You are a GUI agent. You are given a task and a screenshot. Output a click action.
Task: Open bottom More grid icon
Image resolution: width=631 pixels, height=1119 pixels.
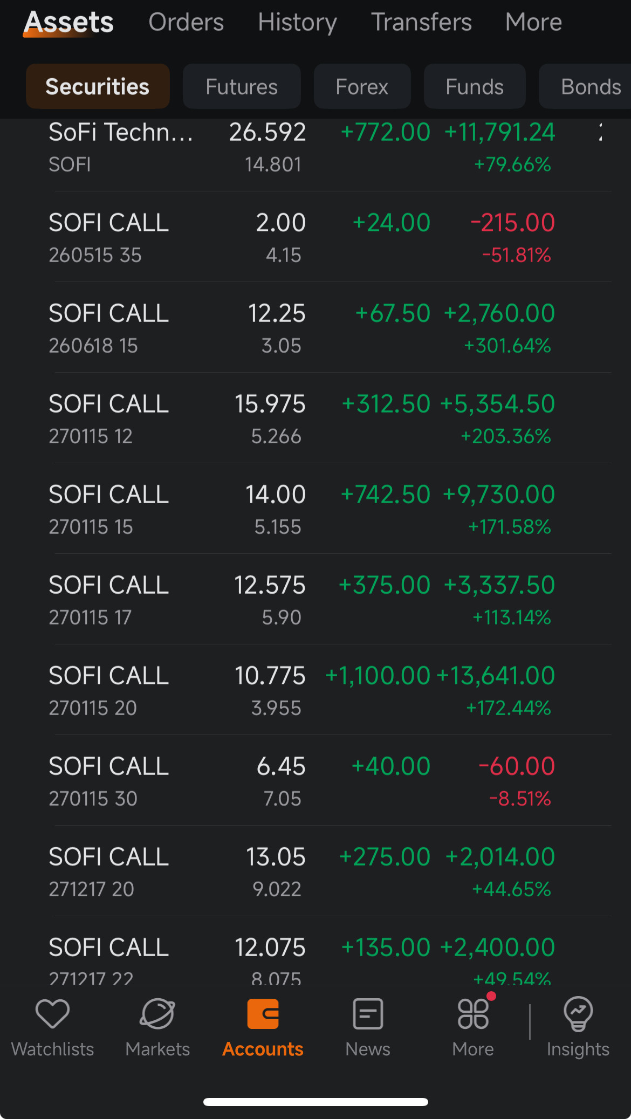pyautogui.click(x=473, y=1014)
